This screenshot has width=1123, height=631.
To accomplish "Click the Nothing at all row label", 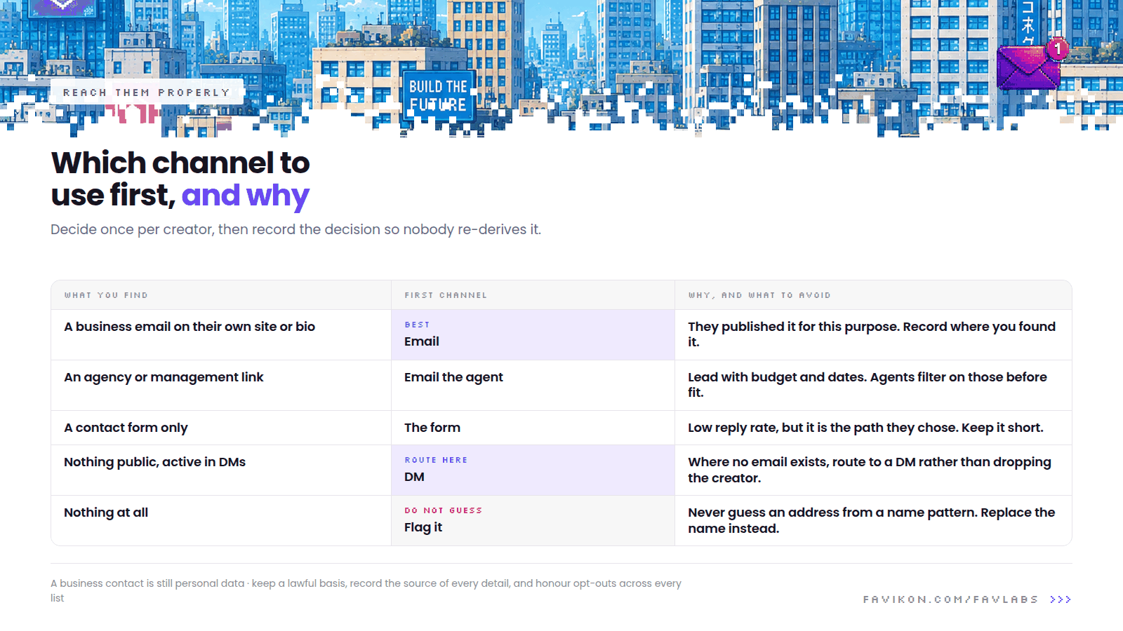I will (x=106, y=513).
